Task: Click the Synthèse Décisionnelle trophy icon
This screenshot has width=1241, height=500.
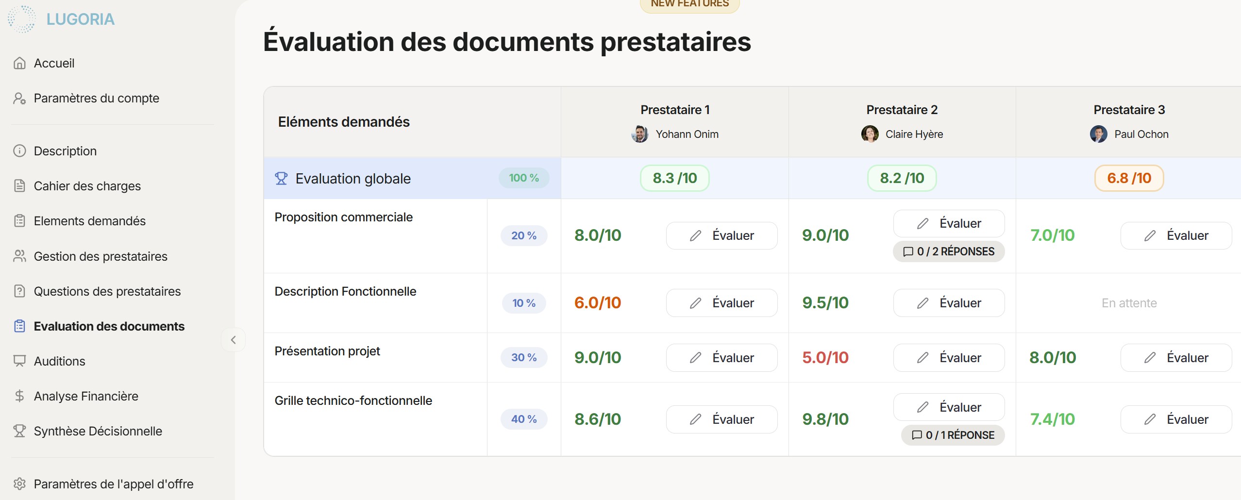Action: (x=19, y=431)
